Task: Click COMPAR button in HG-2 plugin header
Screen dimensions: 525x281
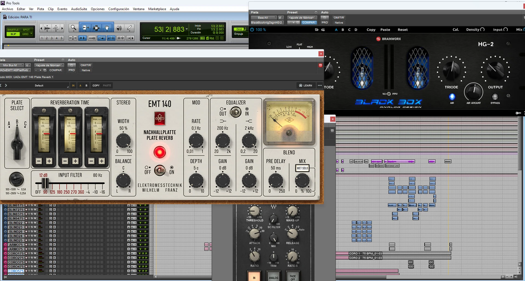Action: point(309,22)
